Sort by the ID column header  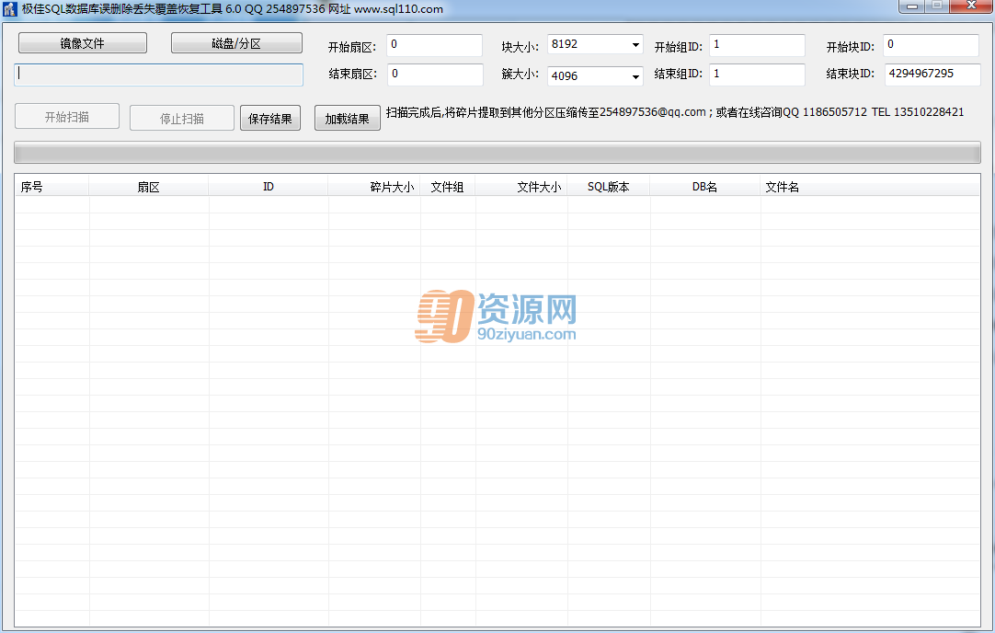[x=269, y=187]
